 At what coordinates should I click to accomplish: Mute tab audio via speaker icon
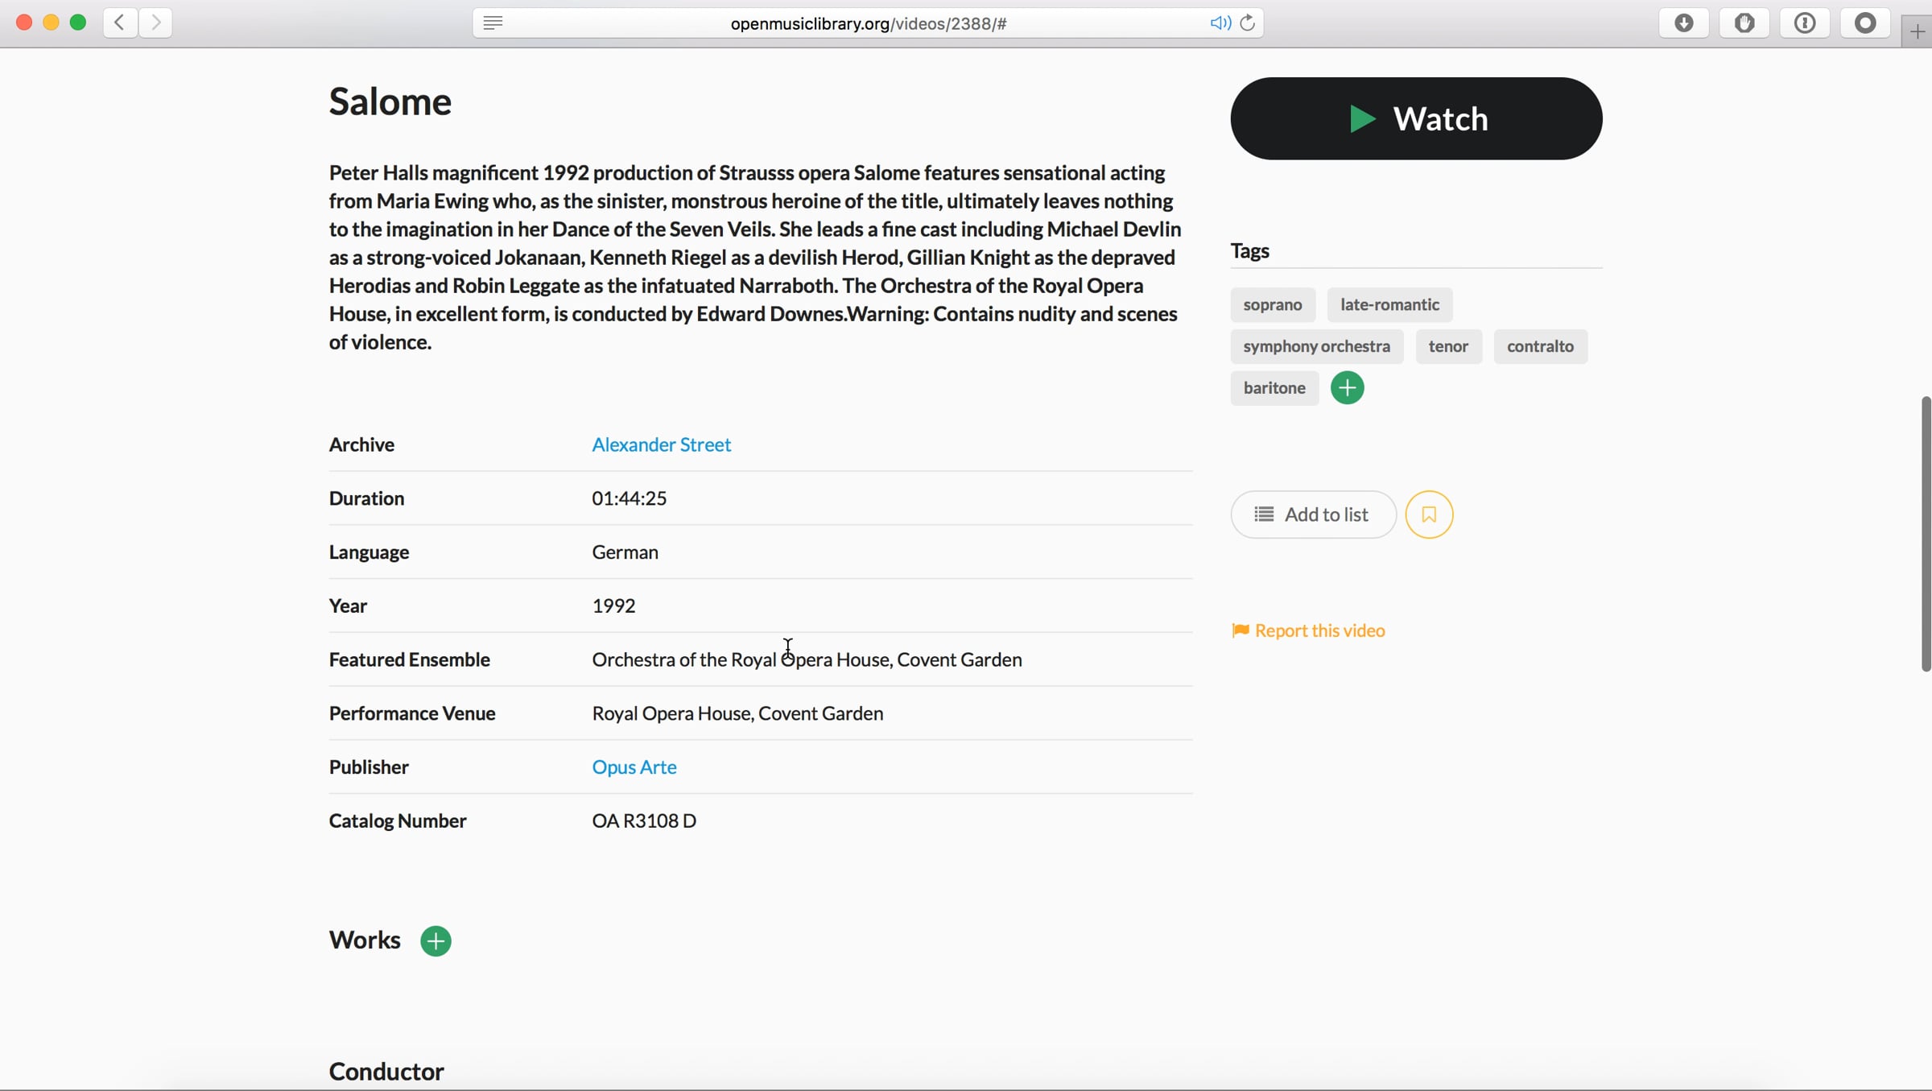click(1220, 23)
